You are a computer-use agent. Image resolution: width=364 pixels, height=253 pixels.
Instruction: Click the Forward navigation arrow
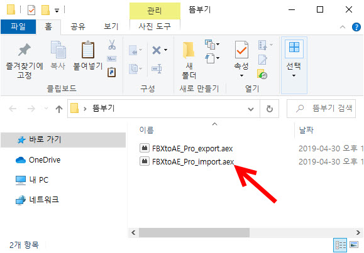(31, 109)
